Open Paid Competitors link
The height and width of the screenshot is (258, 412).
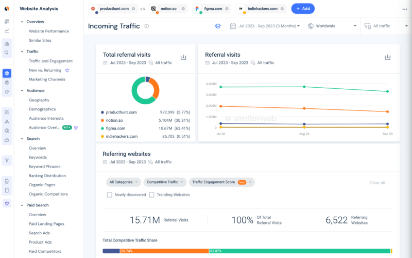click(x=45, y=251)
